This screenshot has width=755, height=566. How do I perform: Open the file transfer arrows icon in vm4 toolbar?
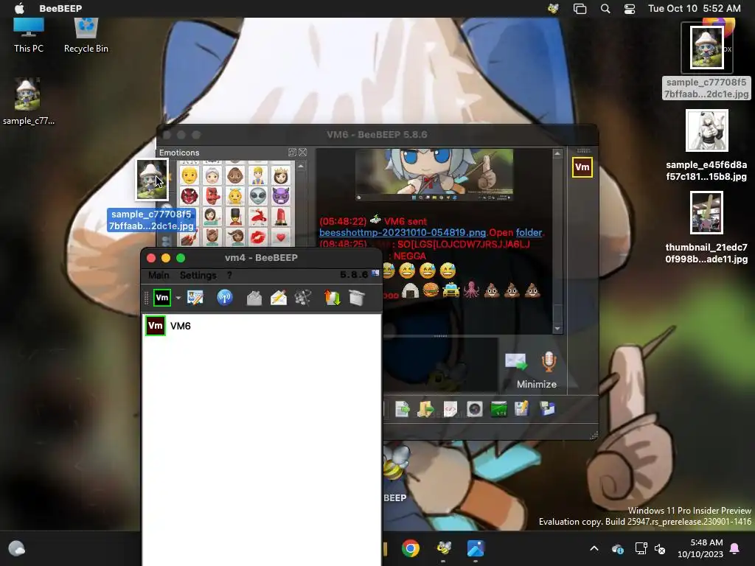click(333, 298)
